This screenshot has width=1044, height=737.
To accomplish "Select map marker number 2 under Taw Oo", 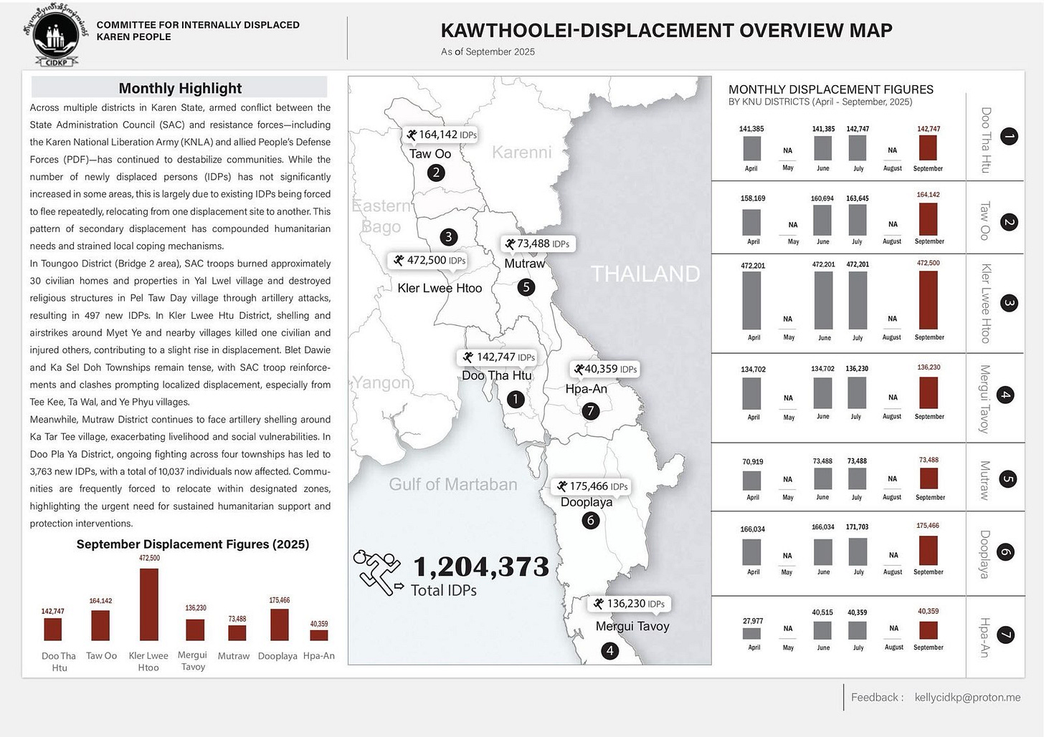I will click(x=435, y=173).
